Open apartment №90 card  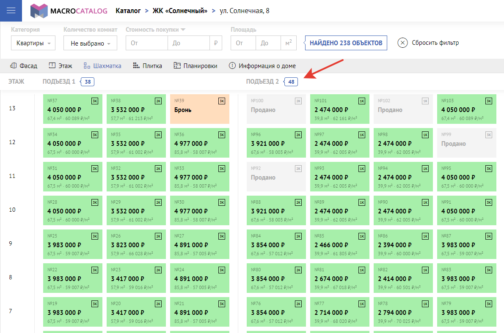[403, 210]
